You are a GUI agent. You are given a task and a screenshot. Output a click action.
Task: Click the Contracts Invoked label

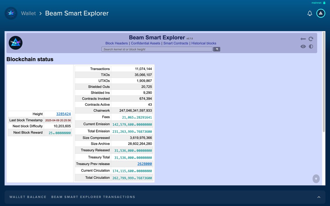96,99
